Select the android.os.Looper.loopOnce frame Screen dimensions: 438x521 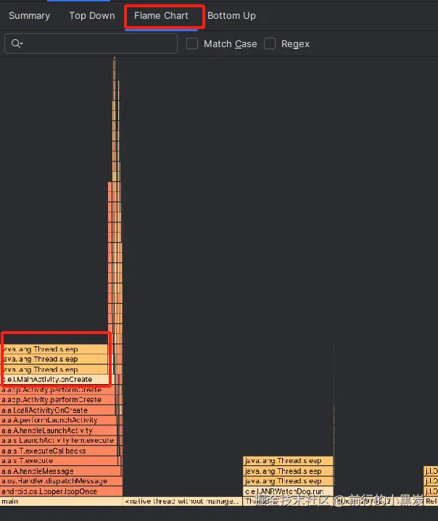[x=61, y=491]
